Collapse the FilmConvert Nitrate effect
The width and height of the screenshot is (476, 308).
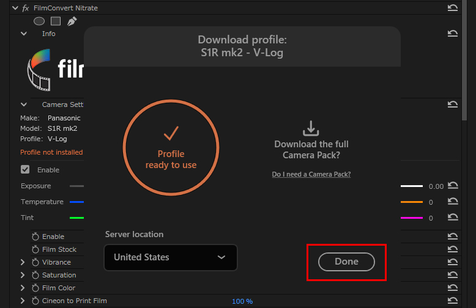pos(15,8)
